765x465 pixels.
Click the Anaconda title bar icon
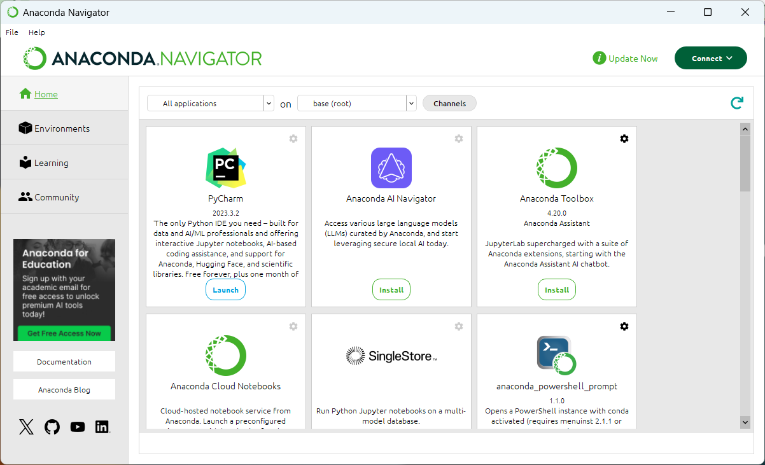coord(13,12)
